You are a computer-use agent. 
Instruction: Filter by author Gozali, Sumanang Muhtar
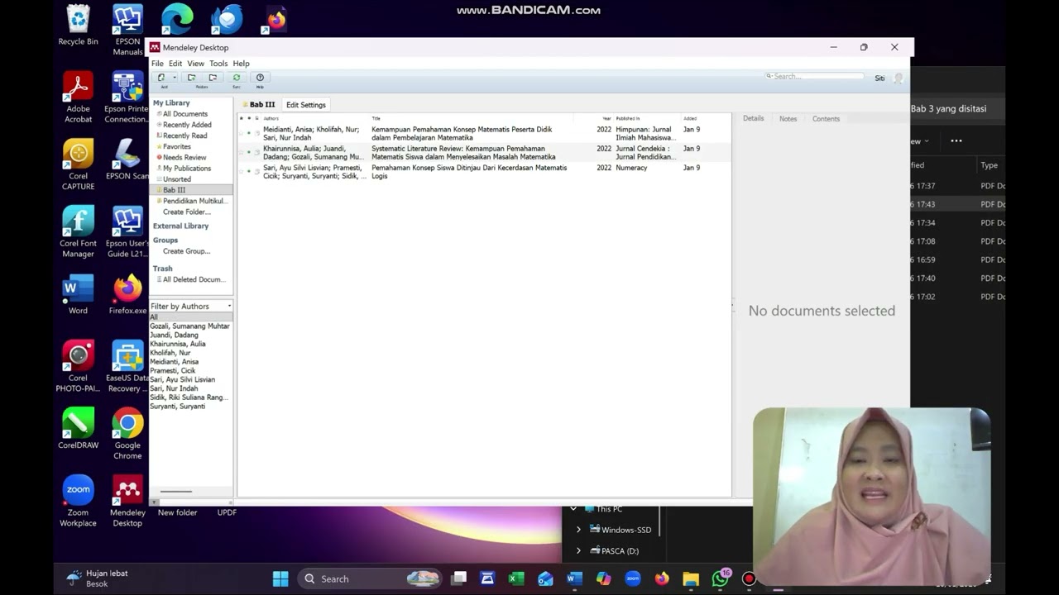coord(189,326)
